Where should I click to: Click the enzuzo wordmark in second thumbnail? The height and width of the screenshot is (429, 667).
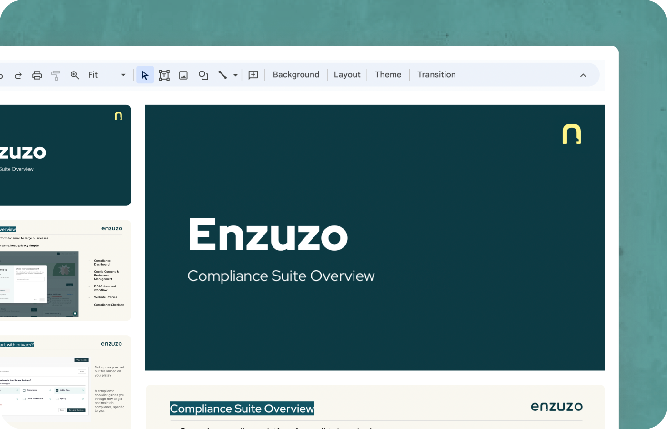tap(112, 229)
